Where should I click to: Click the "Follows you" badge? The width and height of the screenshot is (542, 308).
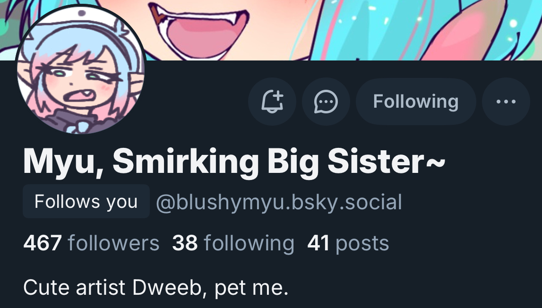86,201
